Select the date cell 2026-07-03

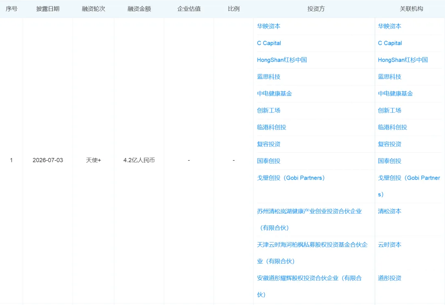point(48,160)
